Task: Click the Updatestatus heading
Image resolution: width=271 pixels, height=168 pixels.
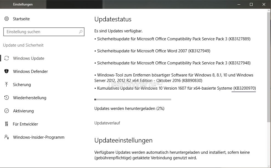Action: [x=113, y=19]
